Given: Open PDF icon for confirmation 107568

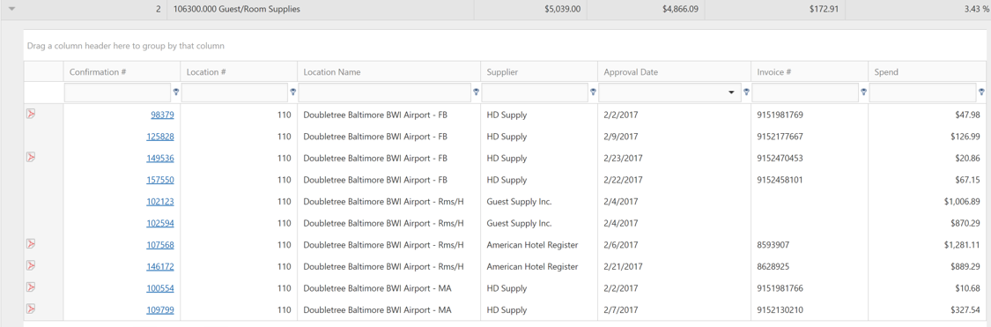Looking at the screenshot, I should [x=30, y=243].
